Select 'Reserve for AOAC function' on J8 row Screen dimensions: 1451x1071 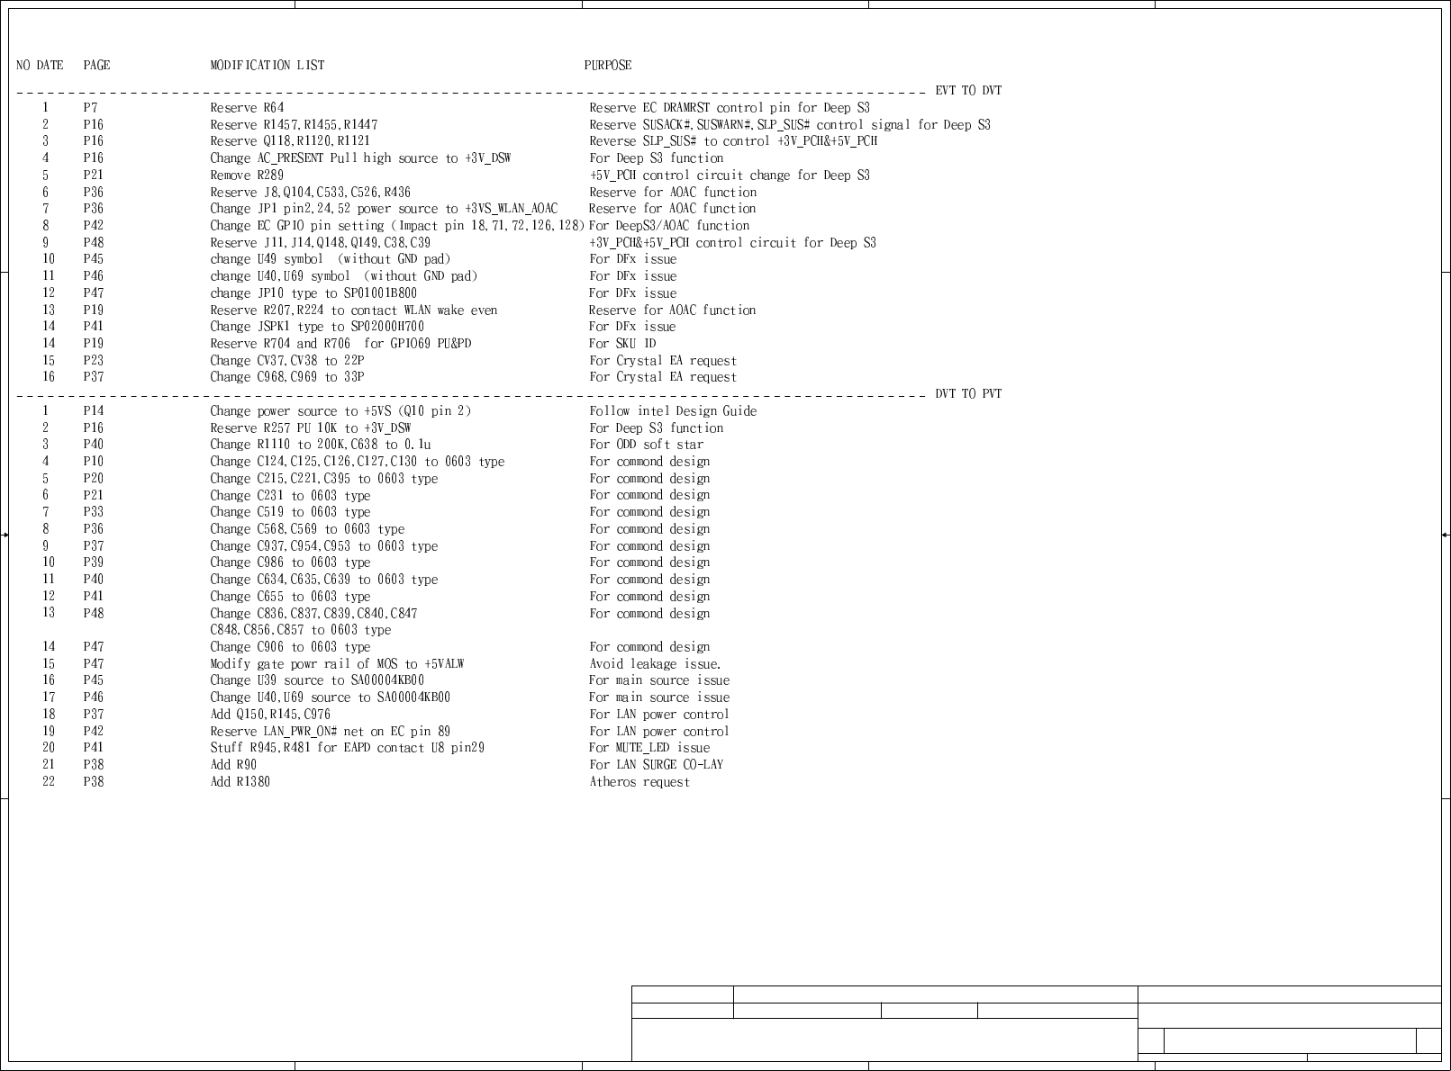(x=673, y=192)
